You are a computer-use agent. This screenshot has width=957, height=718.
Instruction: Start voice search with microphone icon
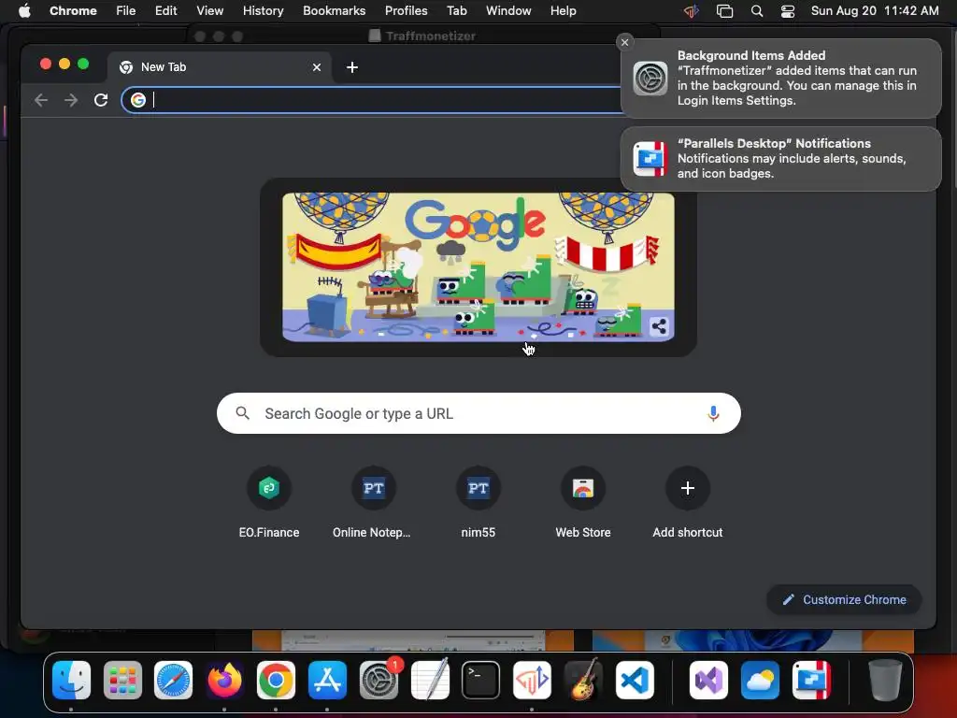click(x=713, y=413)
